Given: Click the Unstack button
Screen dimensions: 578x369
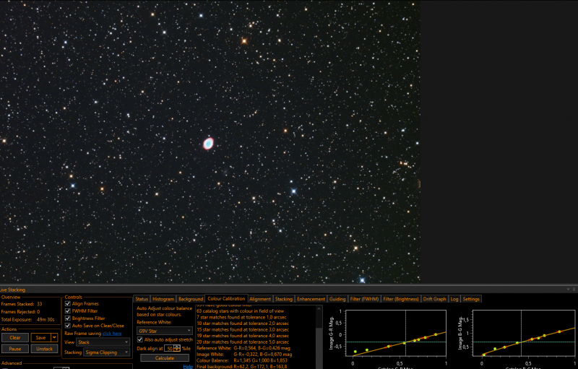Looking at the screenshot, I should [44, 349].
